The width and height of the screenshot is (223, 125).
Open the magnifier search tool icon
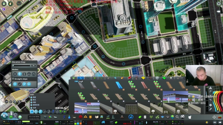[x=177, y=117]
